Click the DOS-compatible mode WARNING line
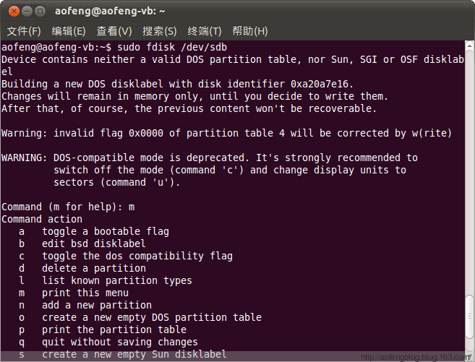The width and height of the screenshot is (475, 362). 210,158
